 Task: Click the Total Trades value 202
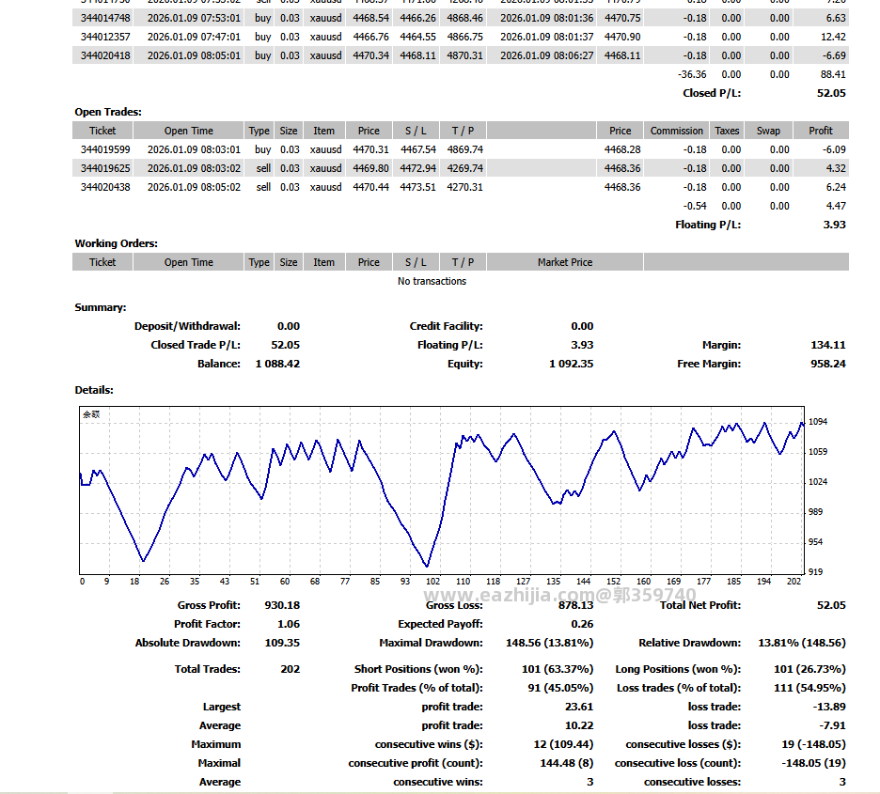pos(291,669)
